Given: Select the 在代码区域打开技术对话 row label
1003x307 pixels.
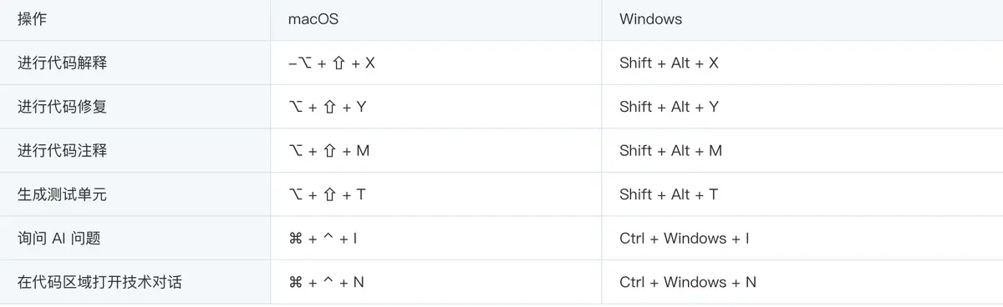Looking at the screenshot, I should pos(100,282).
